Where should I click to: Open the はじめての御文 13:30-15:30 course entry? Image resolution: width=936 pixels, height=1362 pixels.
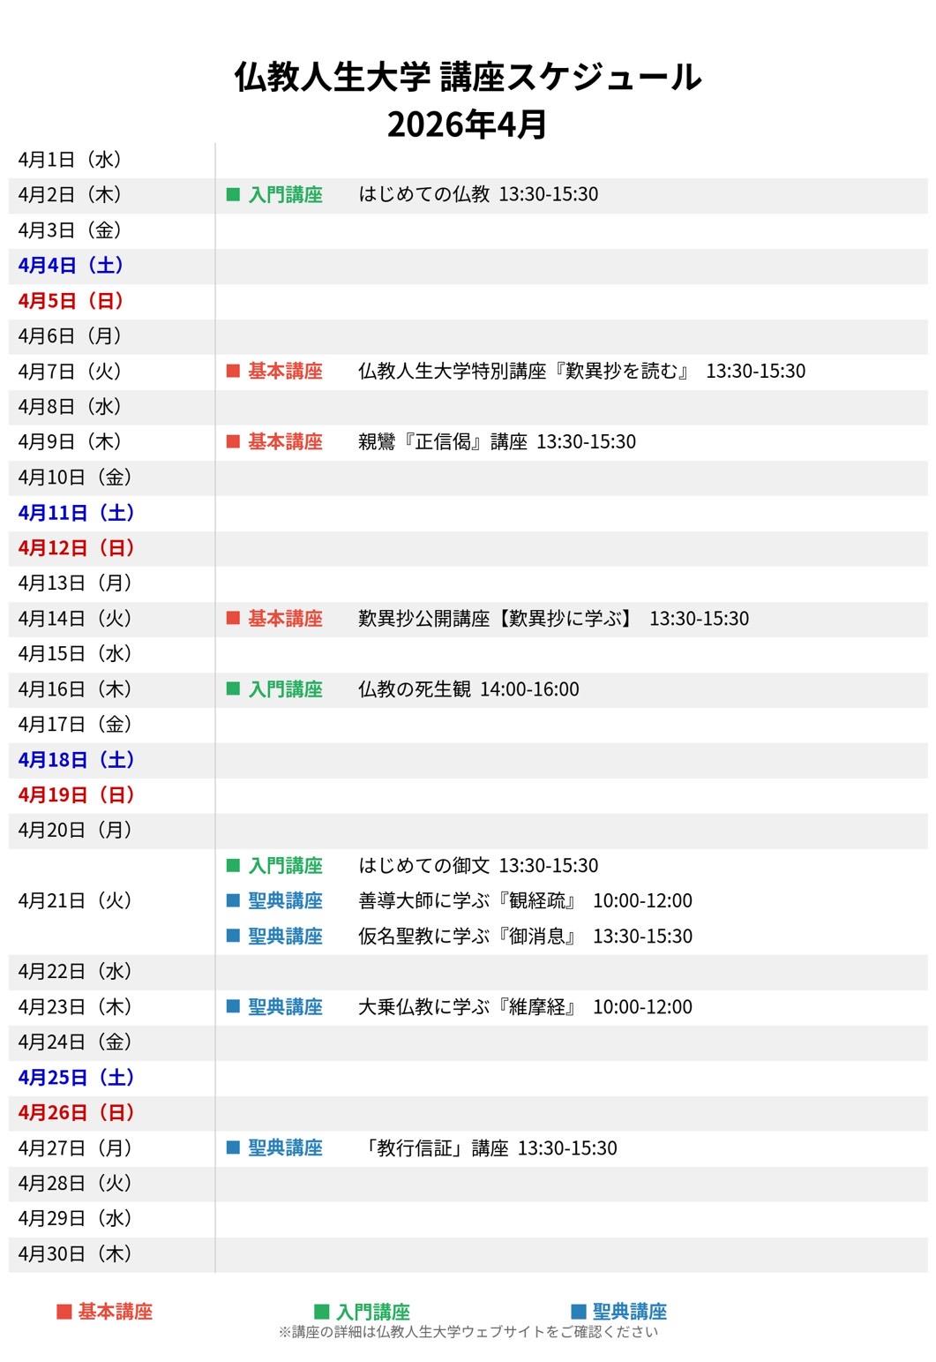point(477,866)
